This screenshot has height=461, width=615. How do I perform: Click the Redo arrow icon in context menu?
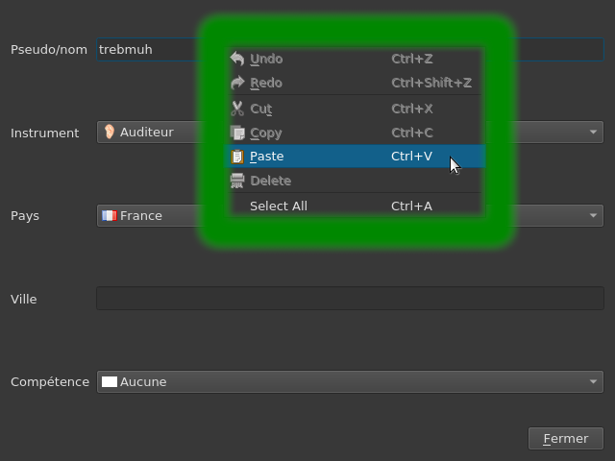pos(237,83)
